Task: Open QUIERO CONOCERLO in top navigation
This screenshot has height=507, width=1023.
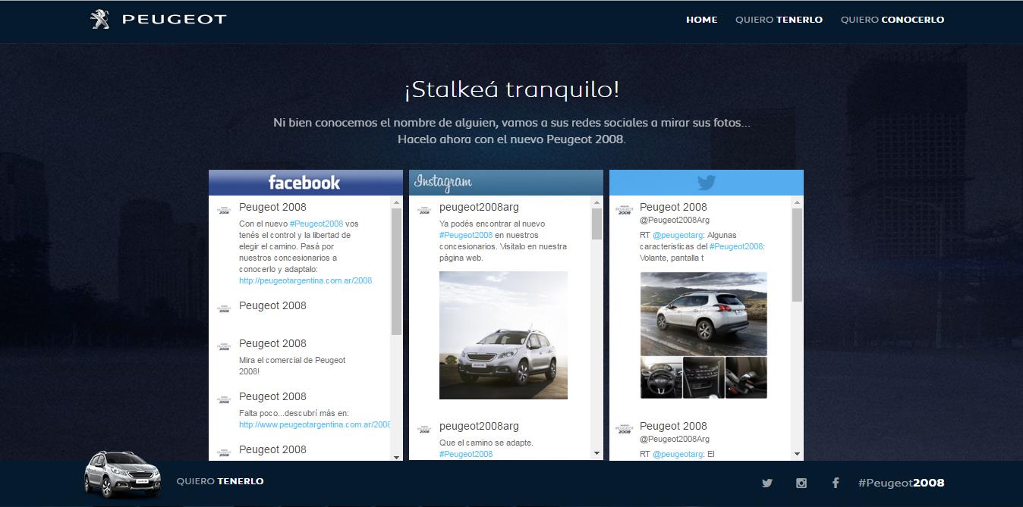Action: 892,20
